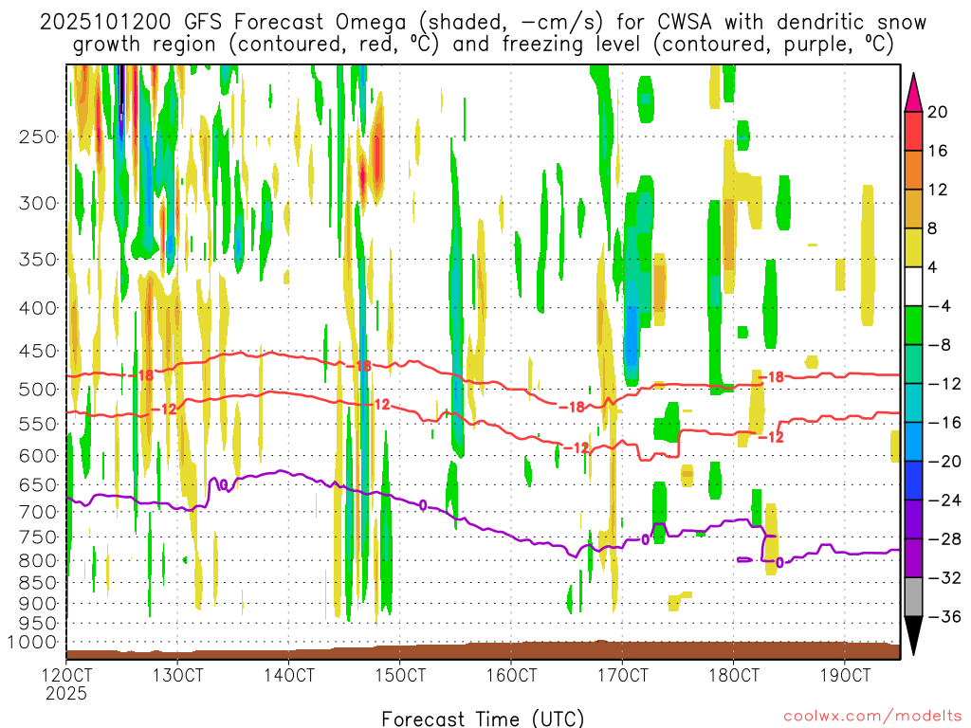Click the "700" pressure level label
The height and width of the screenshot is (728, 971).
click(x=38, y=512)
